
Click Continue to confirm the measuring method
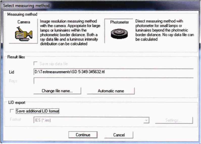(x=83, y=135)
